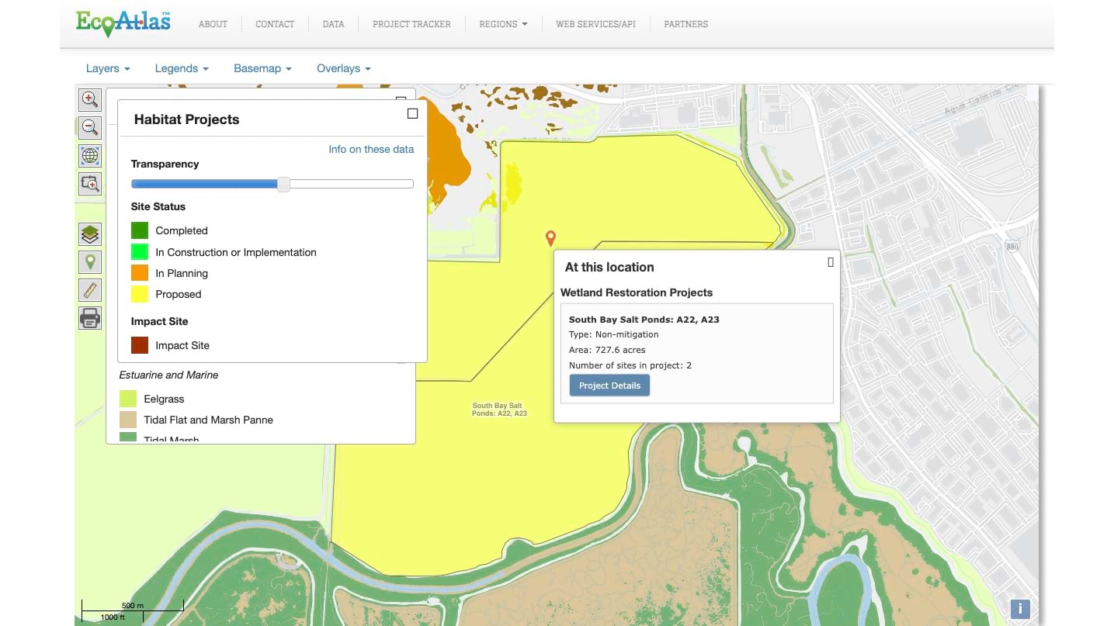Select the location marker tool
The image size is (1114, 626).
click(x=89, y=261)
